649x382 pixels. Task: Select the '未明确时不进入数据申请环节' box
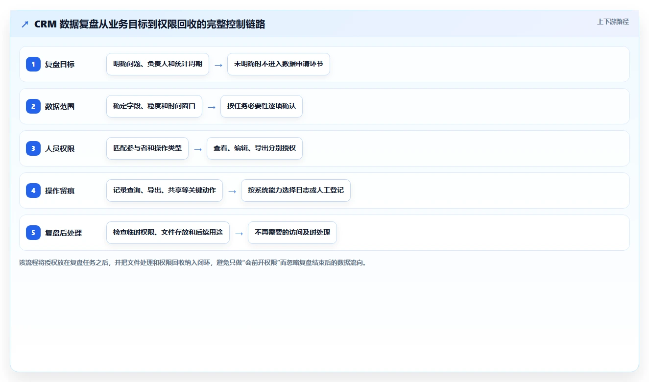[279, 64]
